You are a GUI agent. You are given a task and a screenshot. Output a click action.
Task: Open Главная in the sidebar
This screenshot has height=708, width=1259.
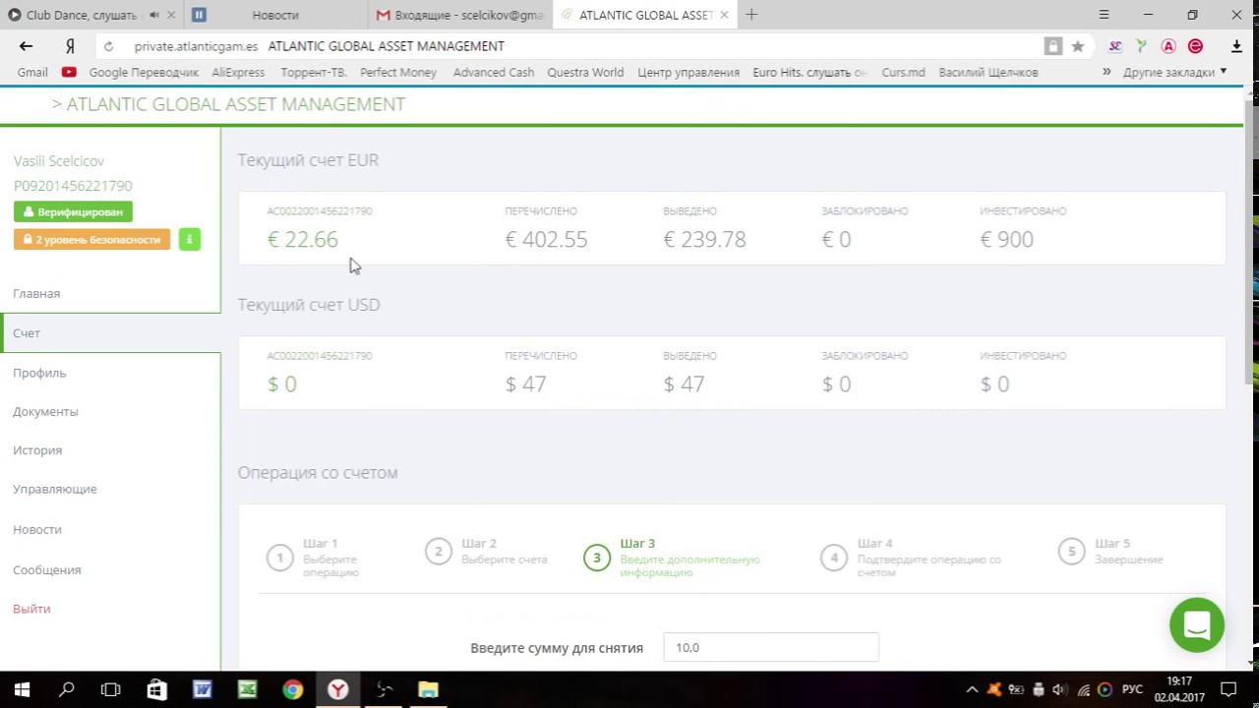(36, 293)
